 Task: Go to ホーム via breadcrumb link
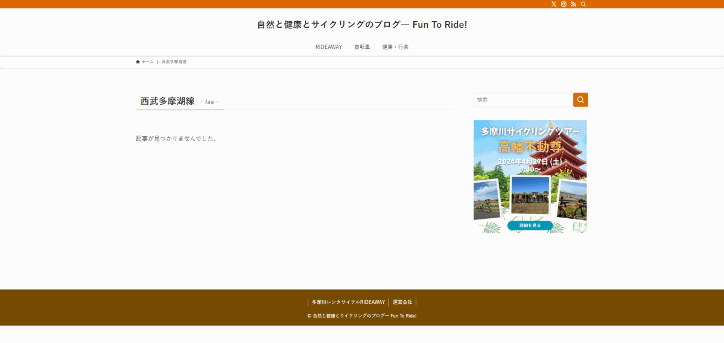(x=147, y=62)
